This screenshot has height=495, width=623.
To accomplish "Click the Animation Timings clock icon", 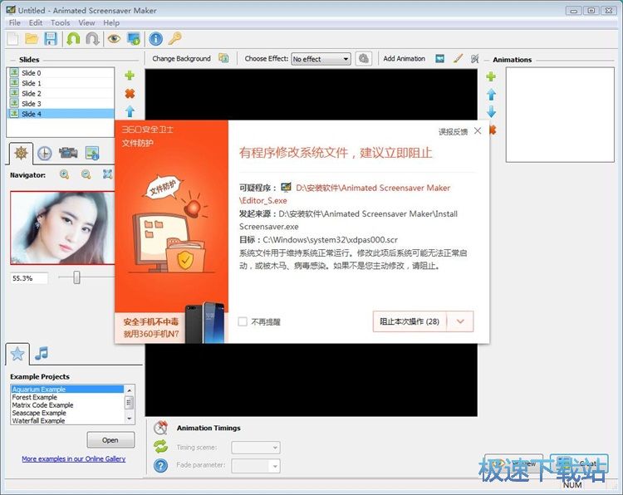I will tap(160, 428).
